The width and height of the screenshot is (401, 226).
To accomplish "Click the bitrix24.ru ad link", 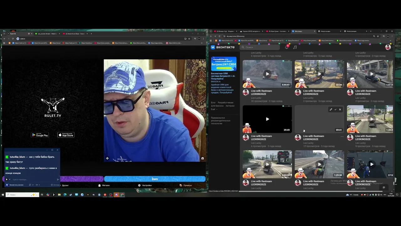I will coord(216,81).
